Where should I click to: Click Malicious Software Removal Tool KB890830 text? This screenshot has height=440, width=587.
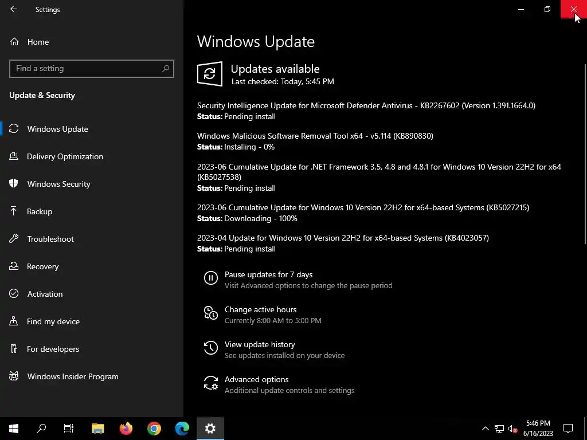point(315,136)
